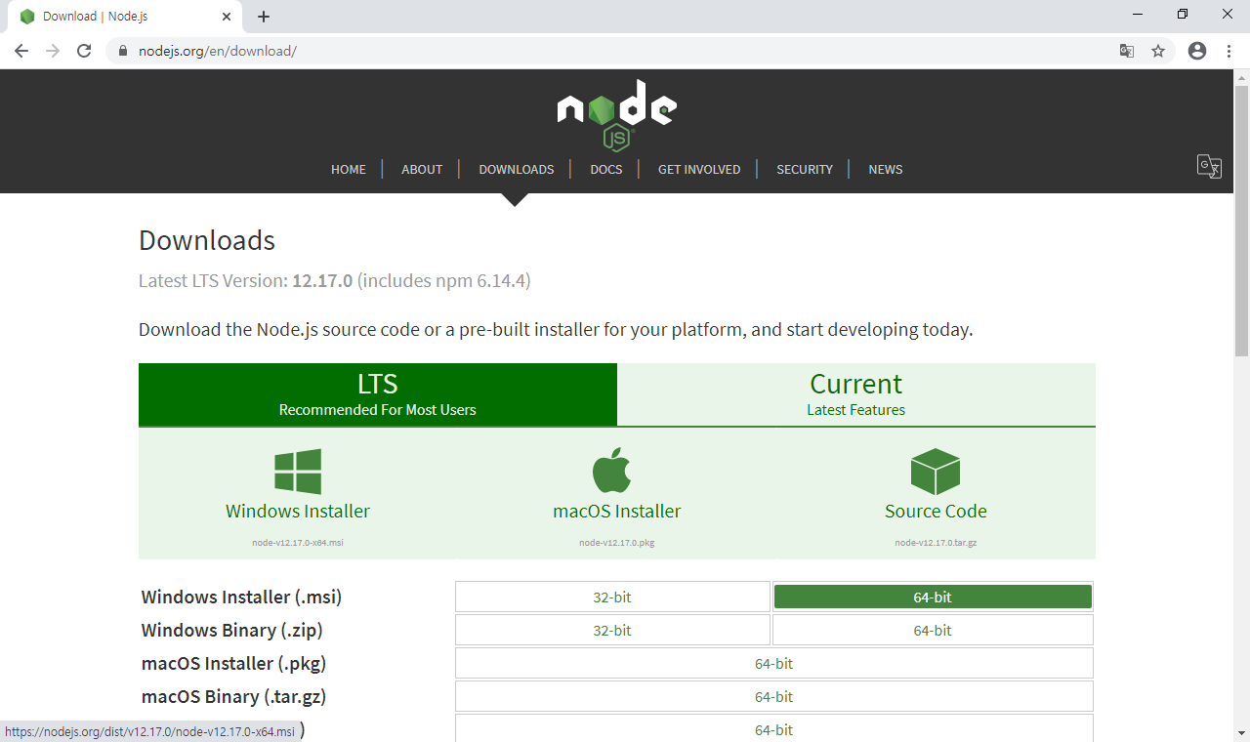This screenshot has height=742, width=1250.
Task: Click the Downloads page heading
Action: click(207, 240)
